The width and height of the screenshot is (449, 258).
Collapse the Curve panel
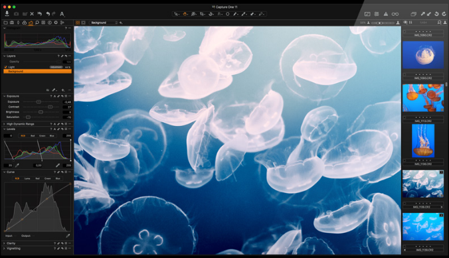(4, 172)
